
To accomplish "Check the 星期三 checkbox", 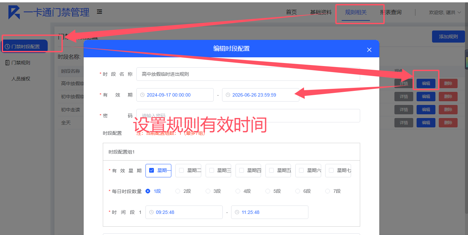I will 212,170.
